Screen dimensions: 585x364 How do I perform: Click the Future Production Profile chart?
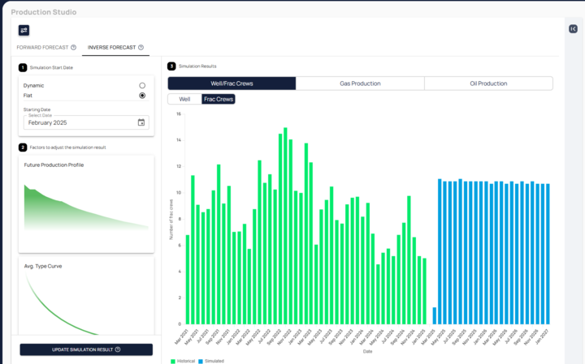[x=86, y=203]
